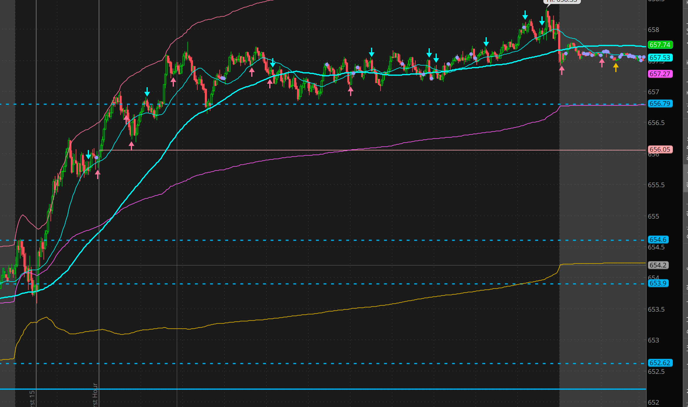
Task: Click the 653 tick on price axis
Action: 653,340
